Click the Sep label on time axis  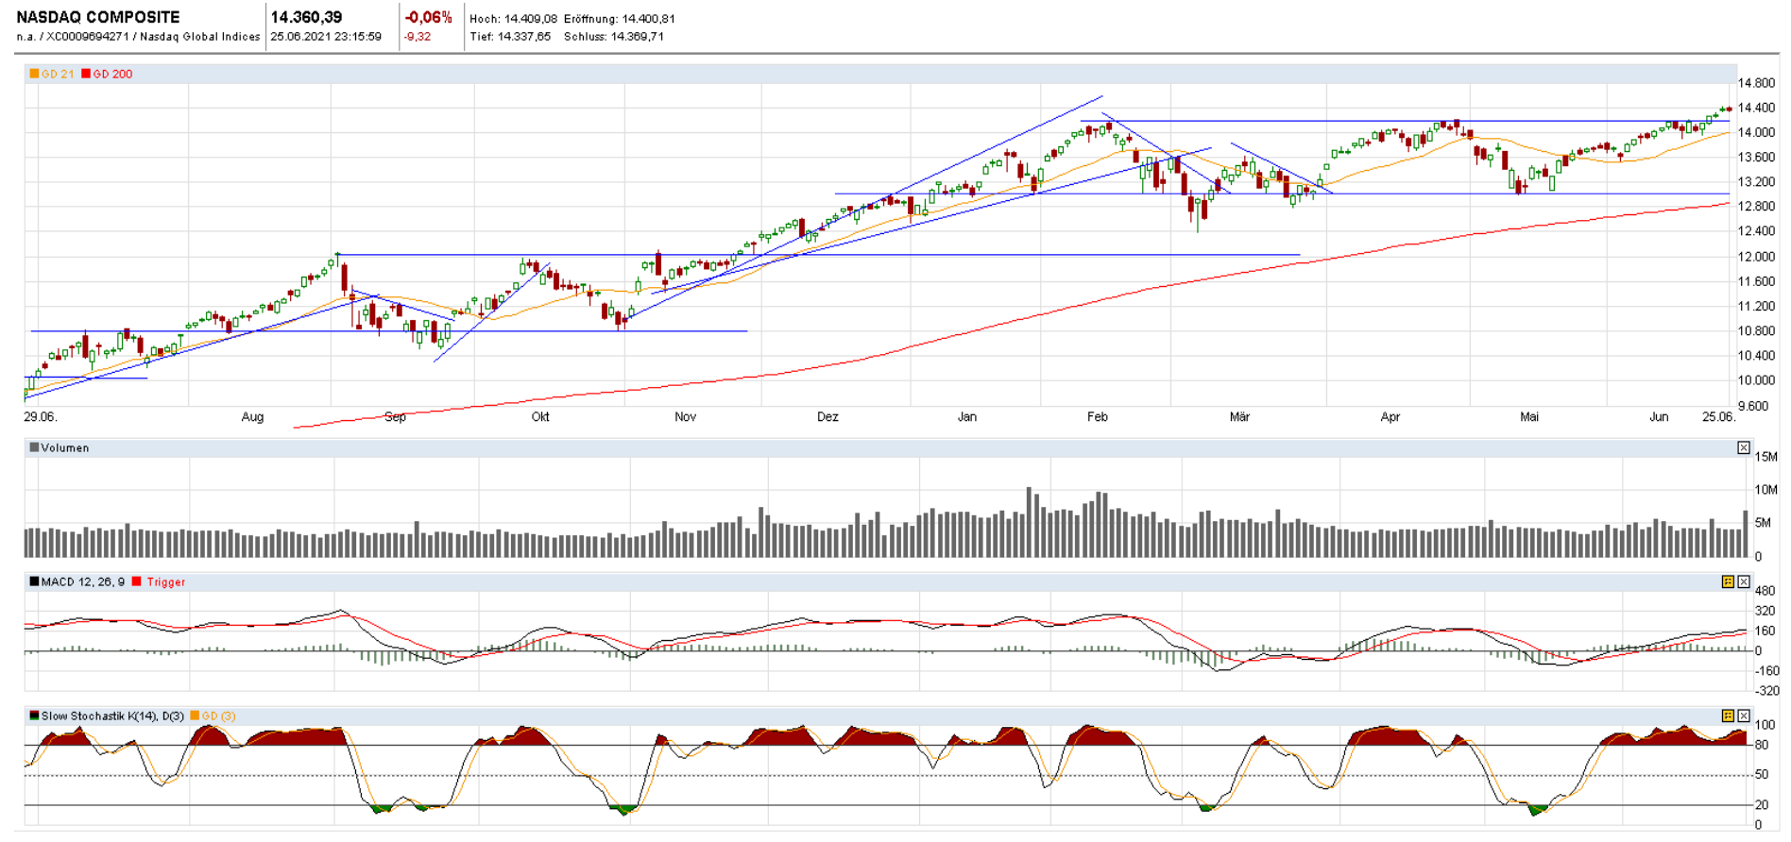395,417
